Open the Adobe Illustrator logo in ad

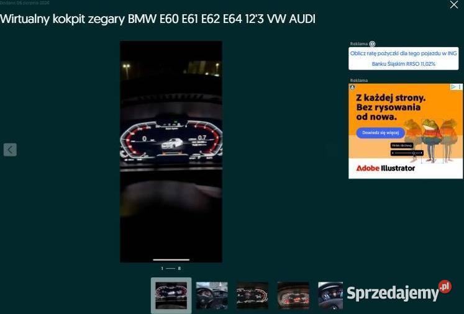coord(386,168)
